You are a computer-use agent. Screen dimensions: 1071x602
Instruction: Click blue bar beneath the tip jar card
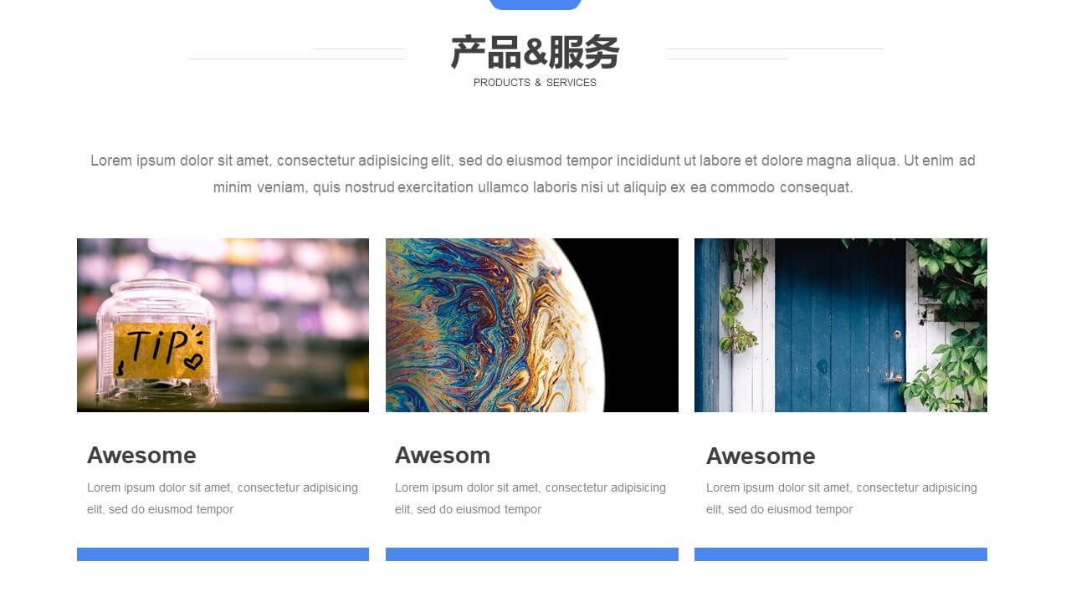click(x=223, y=554)
